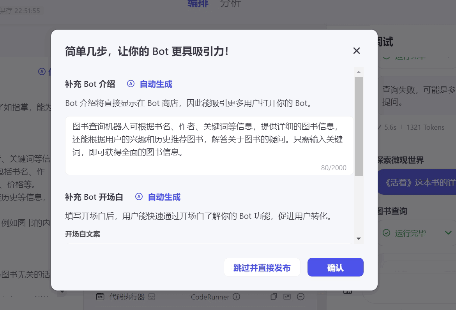The image size is (456, 310).
Task: Click the dialog scrollbar down arrow
Action: click(x=359, y=238)
